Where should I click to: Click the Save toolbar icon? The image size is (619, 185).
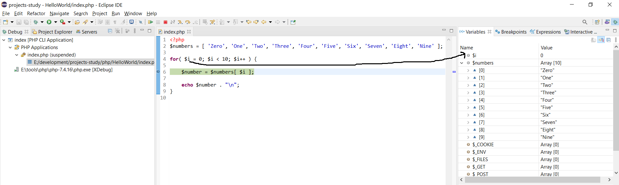point(19,22)
